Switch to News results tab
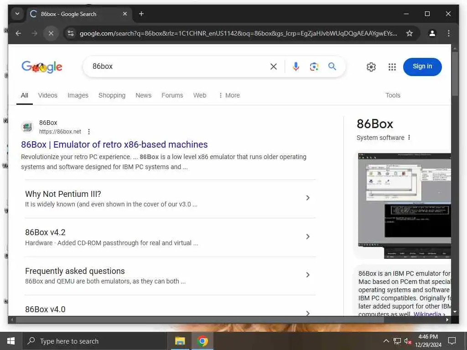The height and width of the screenshot is (350, 467). click(143, 95)
